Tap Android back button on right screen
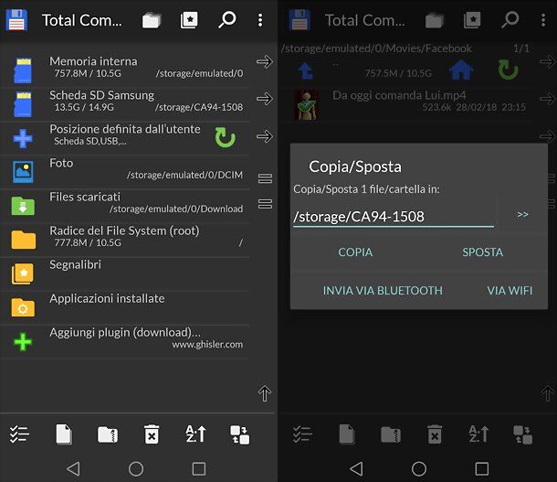 (x=357, y=468)
